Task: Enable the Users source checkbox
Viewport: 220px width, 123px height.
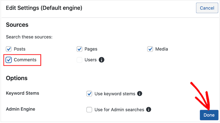Action: 79,60
